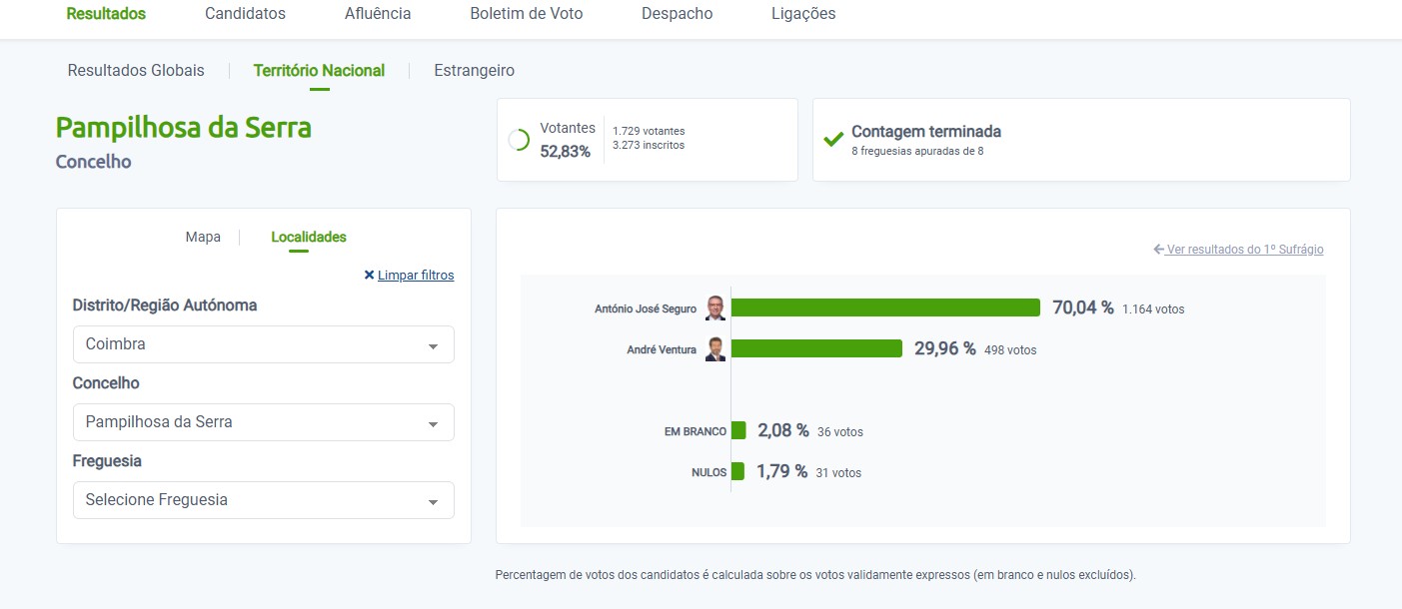Open the Afluência tab
The height and width of the screenshot is (609, 1402).
(x=378, y=14)
